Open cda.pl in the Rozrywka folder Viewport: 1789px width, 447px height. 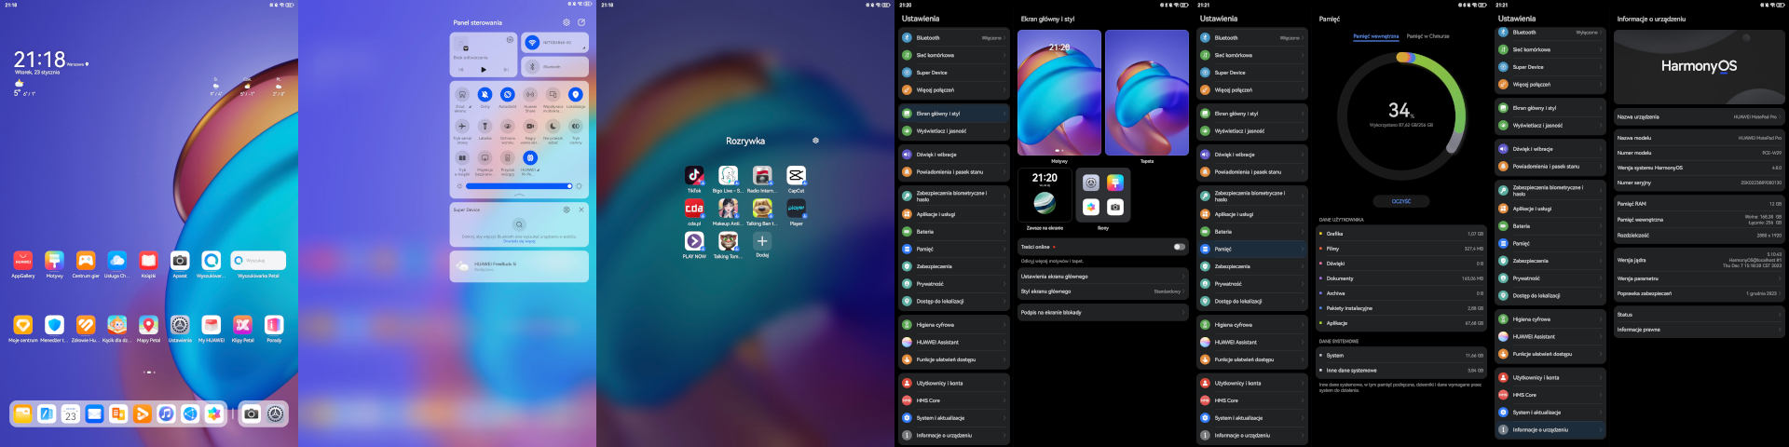tap(694, 208)
